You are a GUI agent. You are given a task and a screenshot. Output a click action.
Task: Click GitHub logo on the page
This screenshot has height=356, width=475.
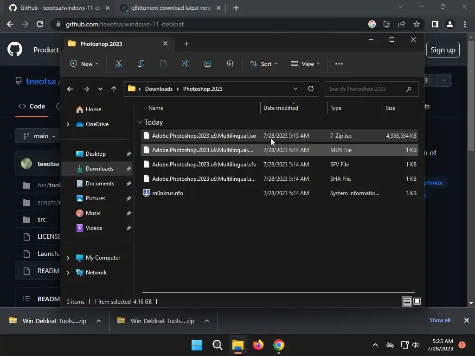[x=15, y=50]
